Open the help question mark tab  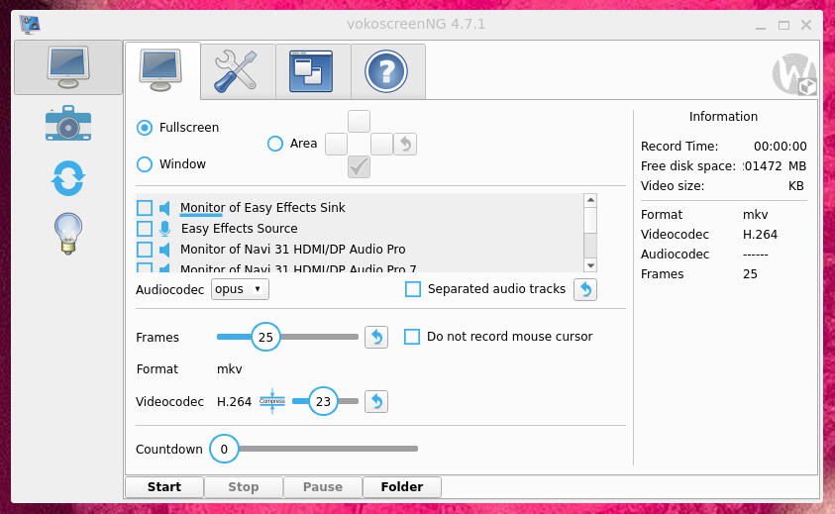coord(386,71)
